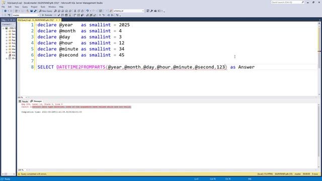
Task: Click the increase indent icon
Action: pos(112,15)
